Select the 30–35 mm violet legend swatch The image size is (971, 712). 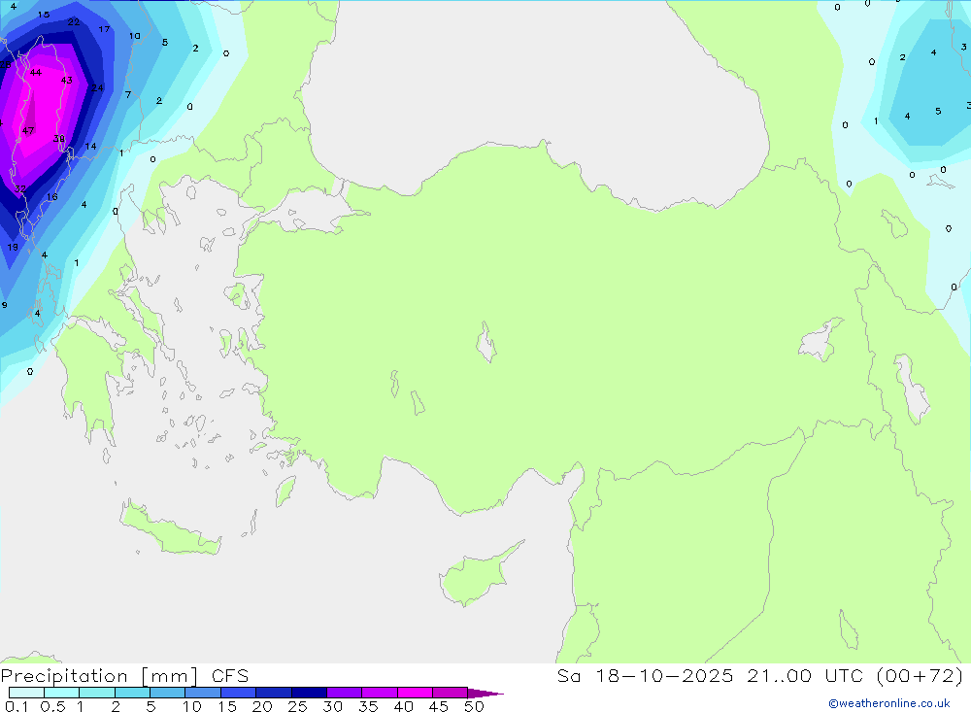pos(345,693)
